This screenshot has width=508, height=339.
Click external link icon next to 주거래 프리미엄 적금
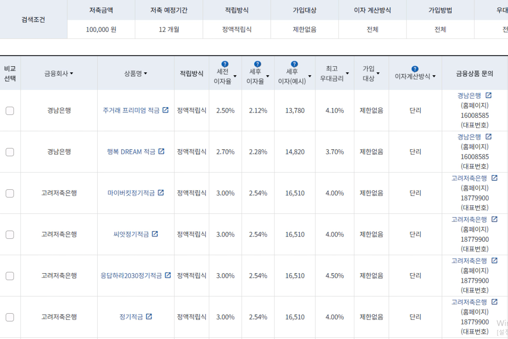click(165, 110)
